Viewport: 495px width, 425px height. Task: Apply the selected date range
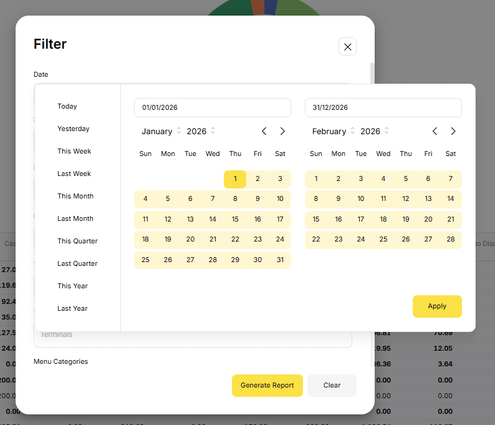(437, 306)
